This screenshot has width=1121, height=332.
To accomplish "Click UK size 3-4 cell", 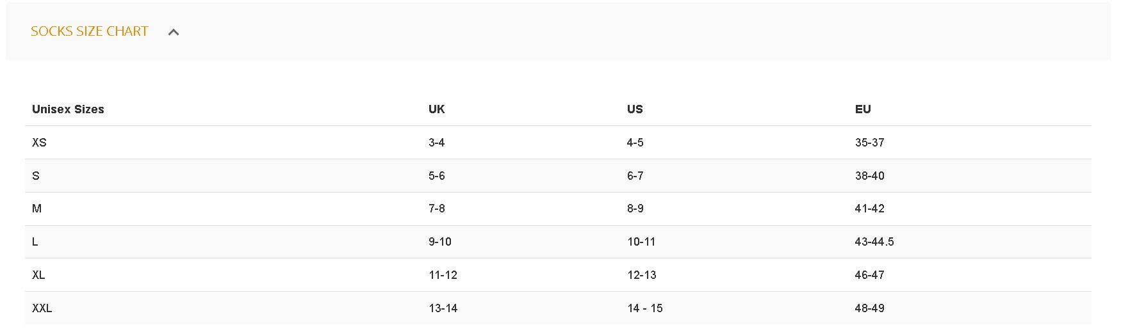I will (x=436, y=143).
